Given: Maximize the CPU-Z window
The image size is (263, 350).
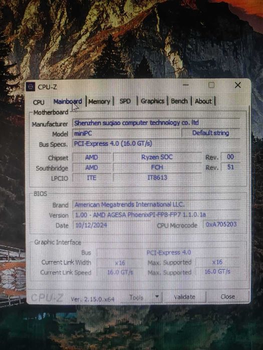Looking at the screenshot, I should click(x=211, y=85).
